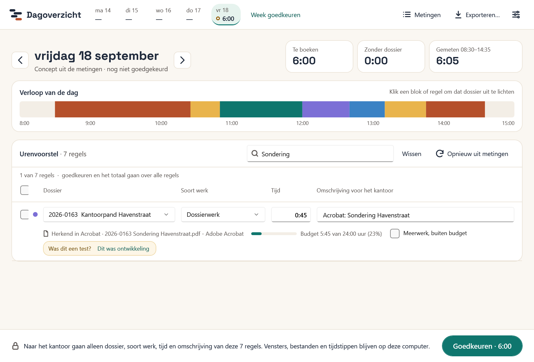Go to next day arrow

[x=182, y=60]
